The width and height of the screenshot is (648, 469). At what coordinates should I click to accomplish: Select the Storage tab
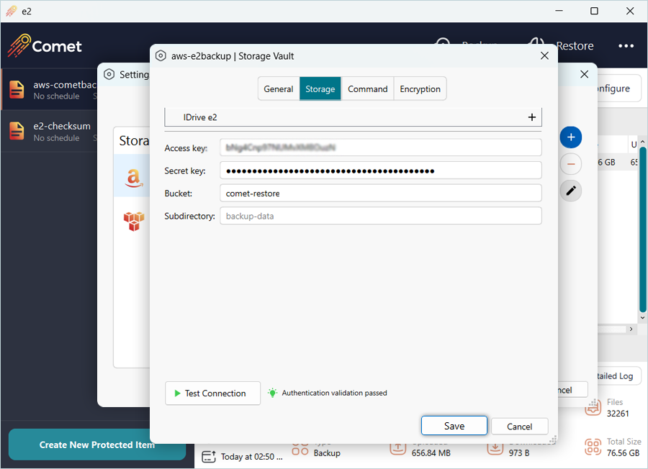[320, 88]
